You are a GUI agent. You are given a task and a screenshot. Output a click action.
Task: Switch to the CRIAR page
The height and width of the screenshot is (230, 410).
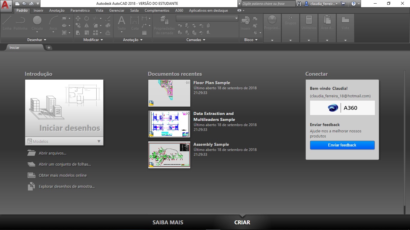242,223
